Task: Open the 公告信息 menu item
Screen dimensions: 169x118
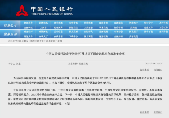Action: 58,32
